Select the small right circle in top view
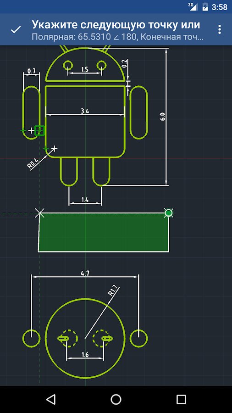This screenshot has height=413, width=232. point(138,338)
